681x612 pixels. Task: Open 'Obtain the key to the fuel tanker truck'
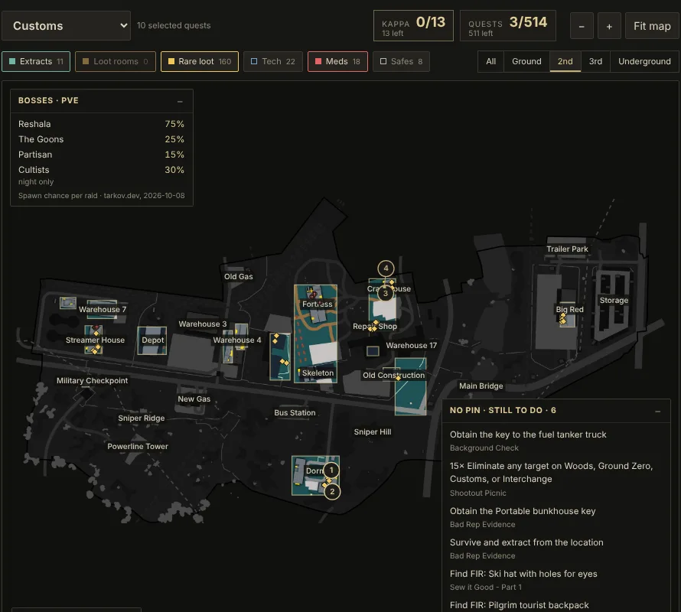point(528,435)
